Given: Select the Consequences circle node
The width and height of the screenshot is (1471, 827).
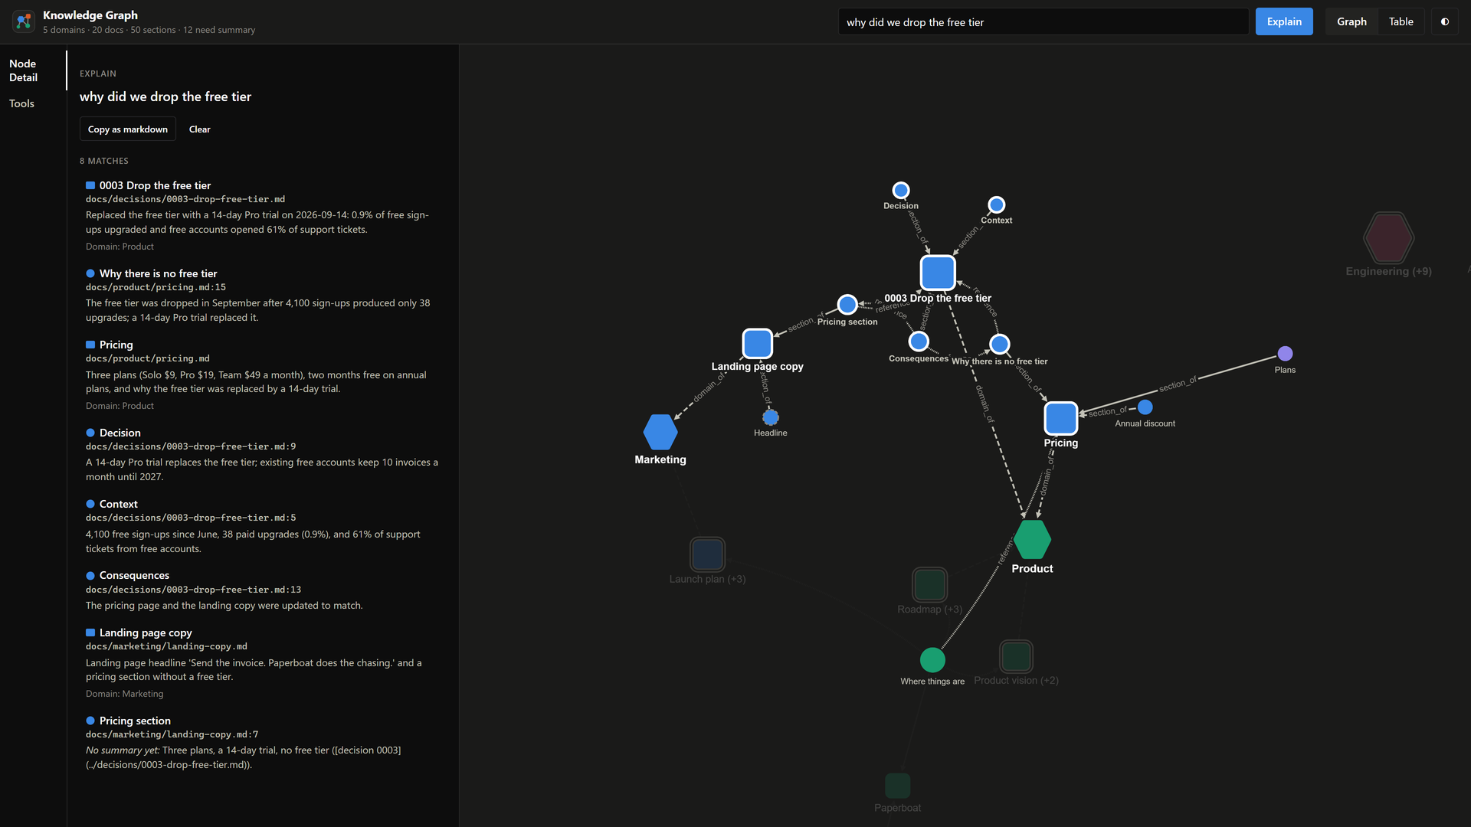Looking at the screenshot, I should [x=919, y=341].
